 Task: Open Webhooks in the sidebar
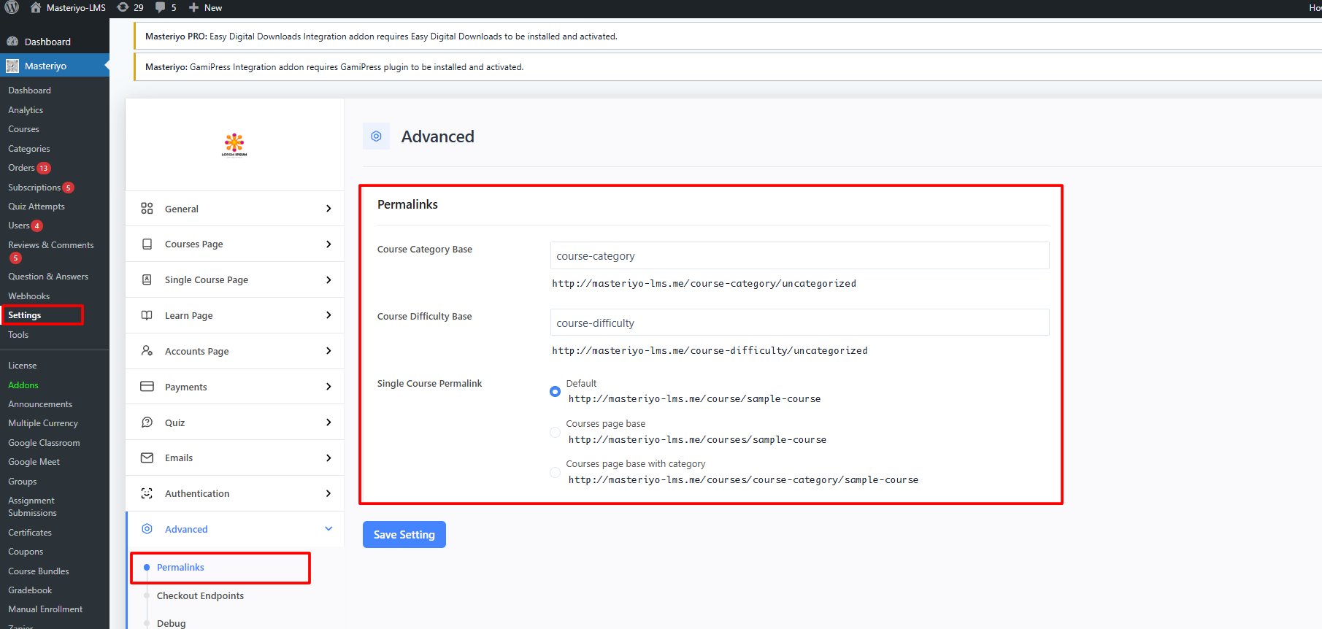click(29, 296)
